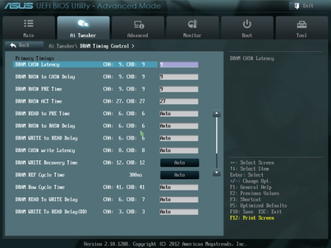The width and height of the screenshot is (331, 248).
Task: Open the DRAM REF Cycle Time Auto dropdown
Action: [180, 175]
